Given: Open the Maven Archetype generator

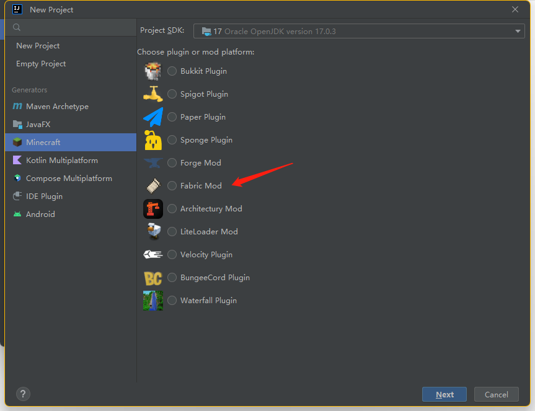Looking at the screenshot, I should click(x=71, y=107).
